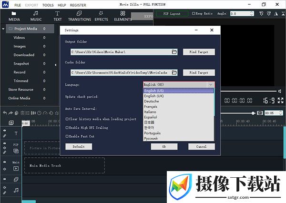Confirm settings with Ok button
286x203 pixels.
click(164, 146)
